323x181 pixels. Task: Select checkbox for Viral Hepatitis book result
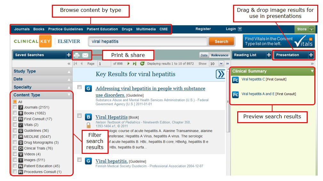(x=79, y=115)
